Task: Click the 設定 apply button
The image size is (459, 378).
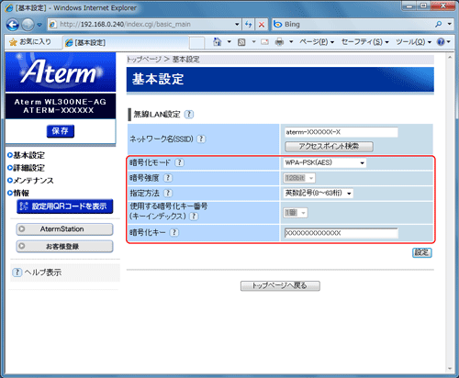Action: pos(421,252)
